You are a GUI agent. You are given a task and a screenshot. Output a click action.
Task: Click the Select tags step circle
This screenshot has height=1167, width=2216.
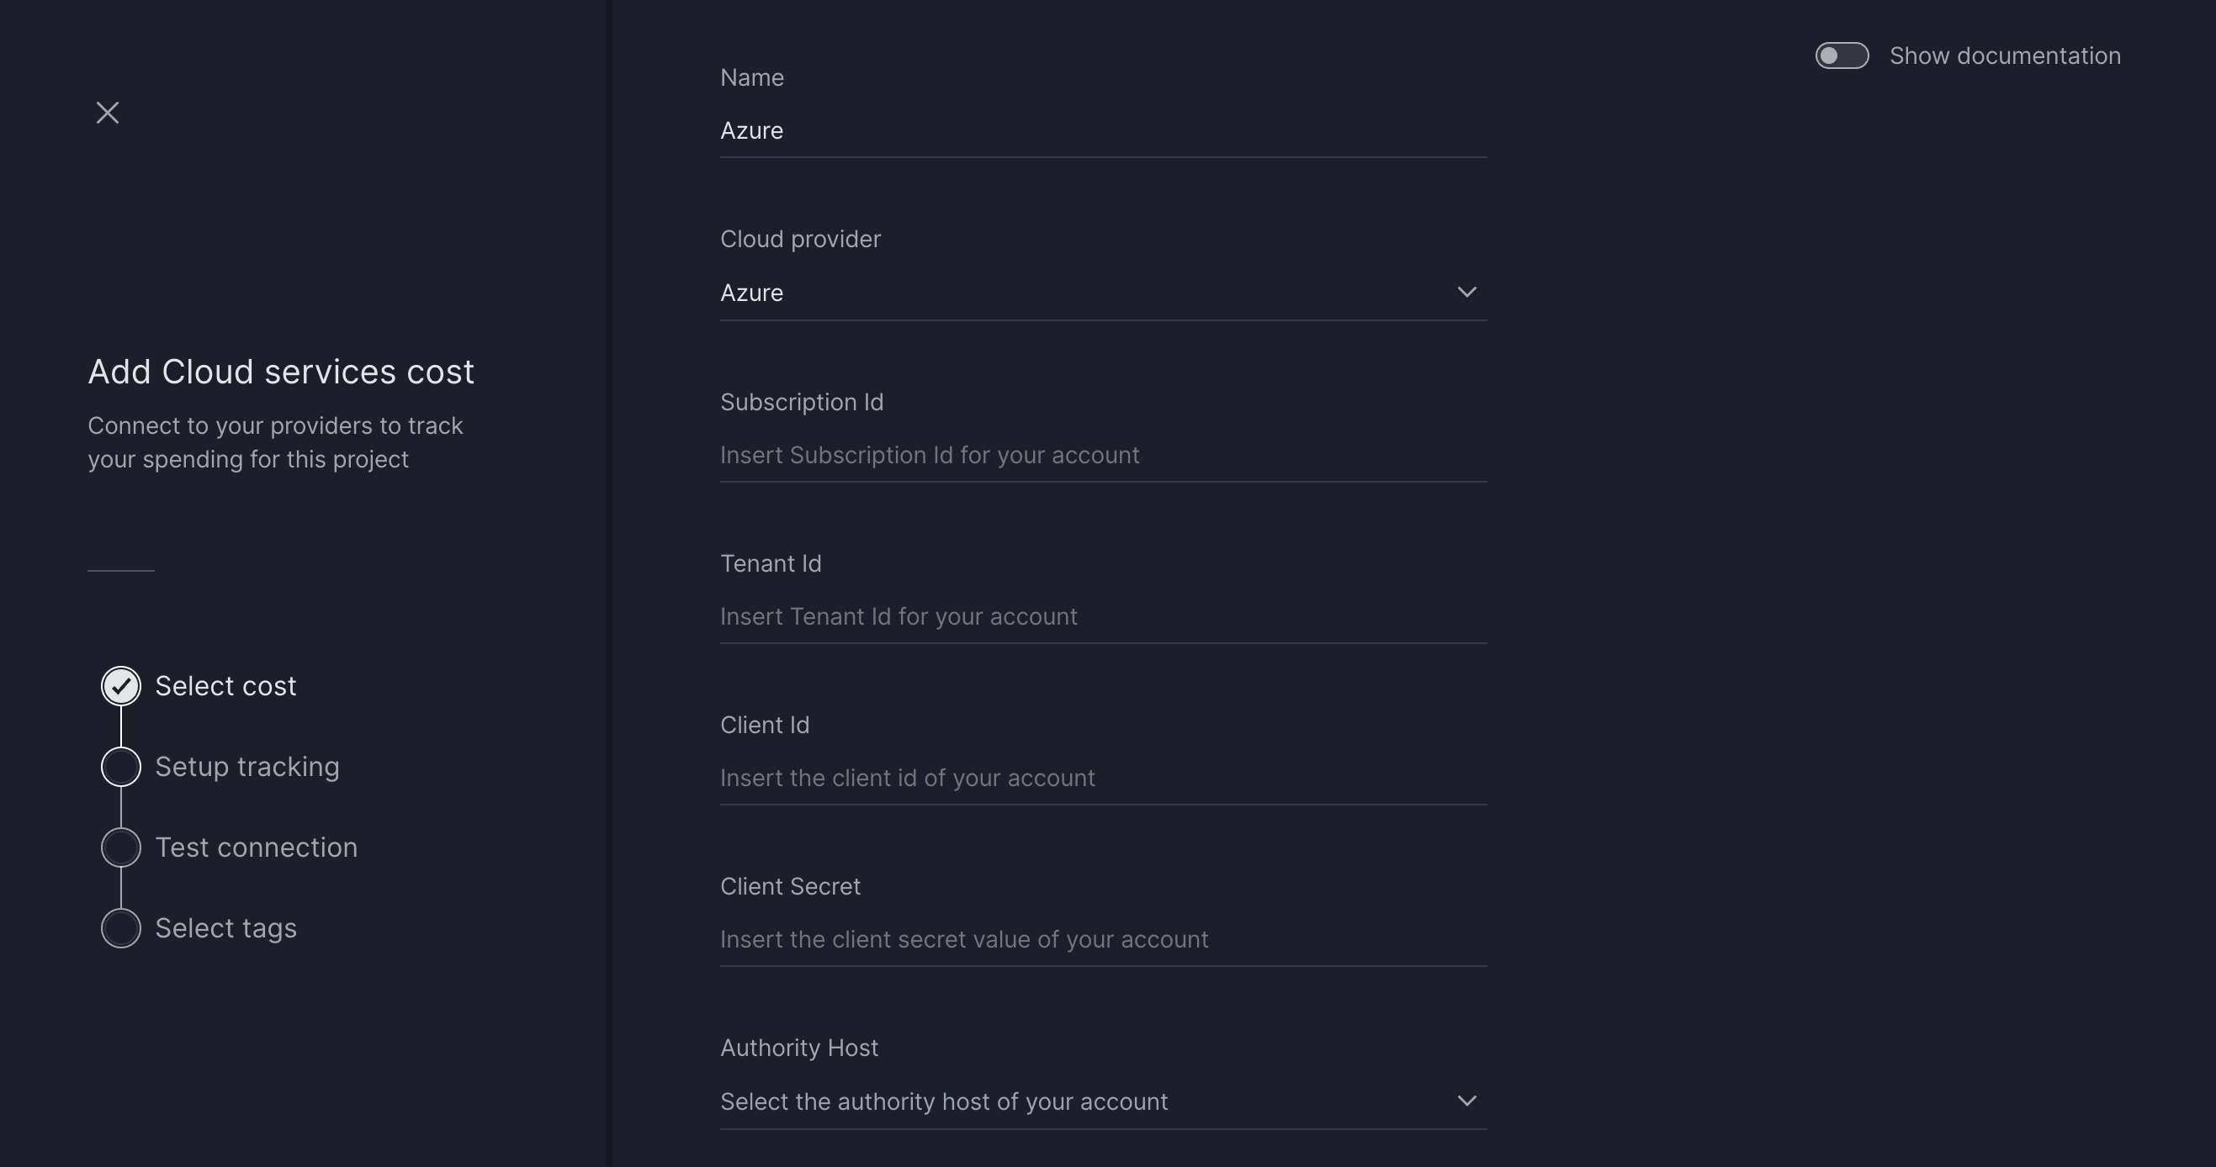coord(120,928)
